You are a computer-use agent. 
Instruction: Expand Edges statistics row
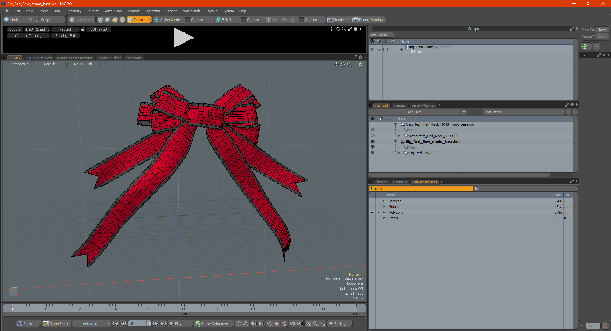click(x=384, y=207)
